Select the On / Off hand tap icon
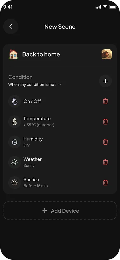Viewport: 120px width, 260px height. [x=15, y=101]
